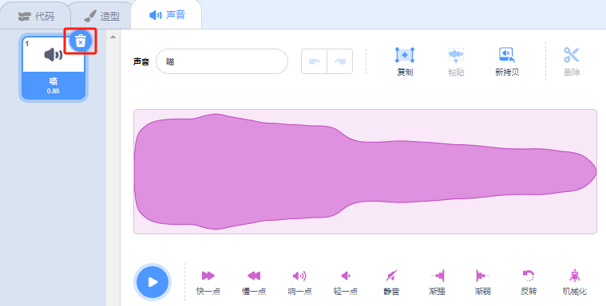The image size is (606, 306).
Task: Apply the 反转 (reverse) effect
Action: [529, 276]
